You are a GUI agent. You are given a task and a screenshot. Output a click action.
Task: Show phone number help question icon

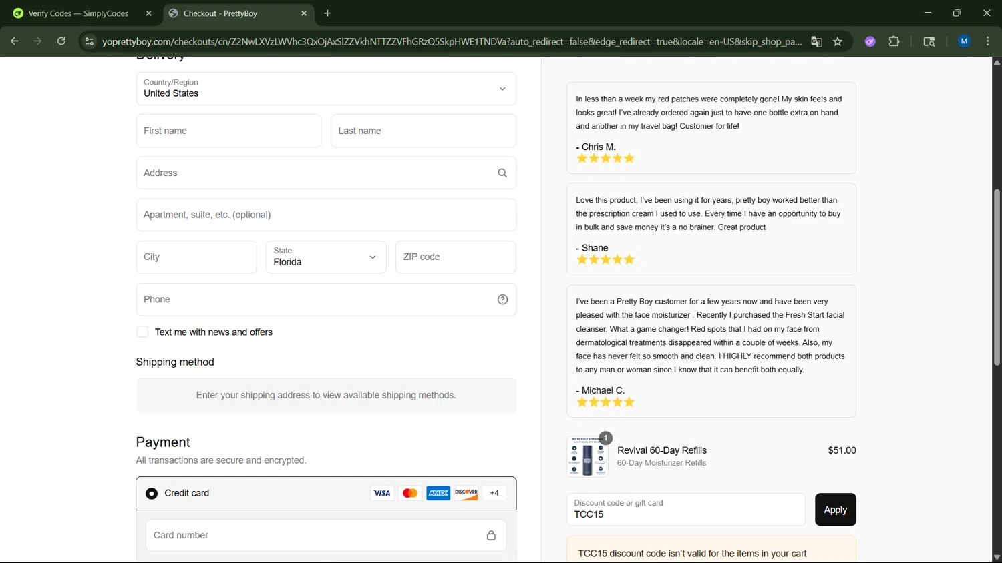(x=502, y=300)
